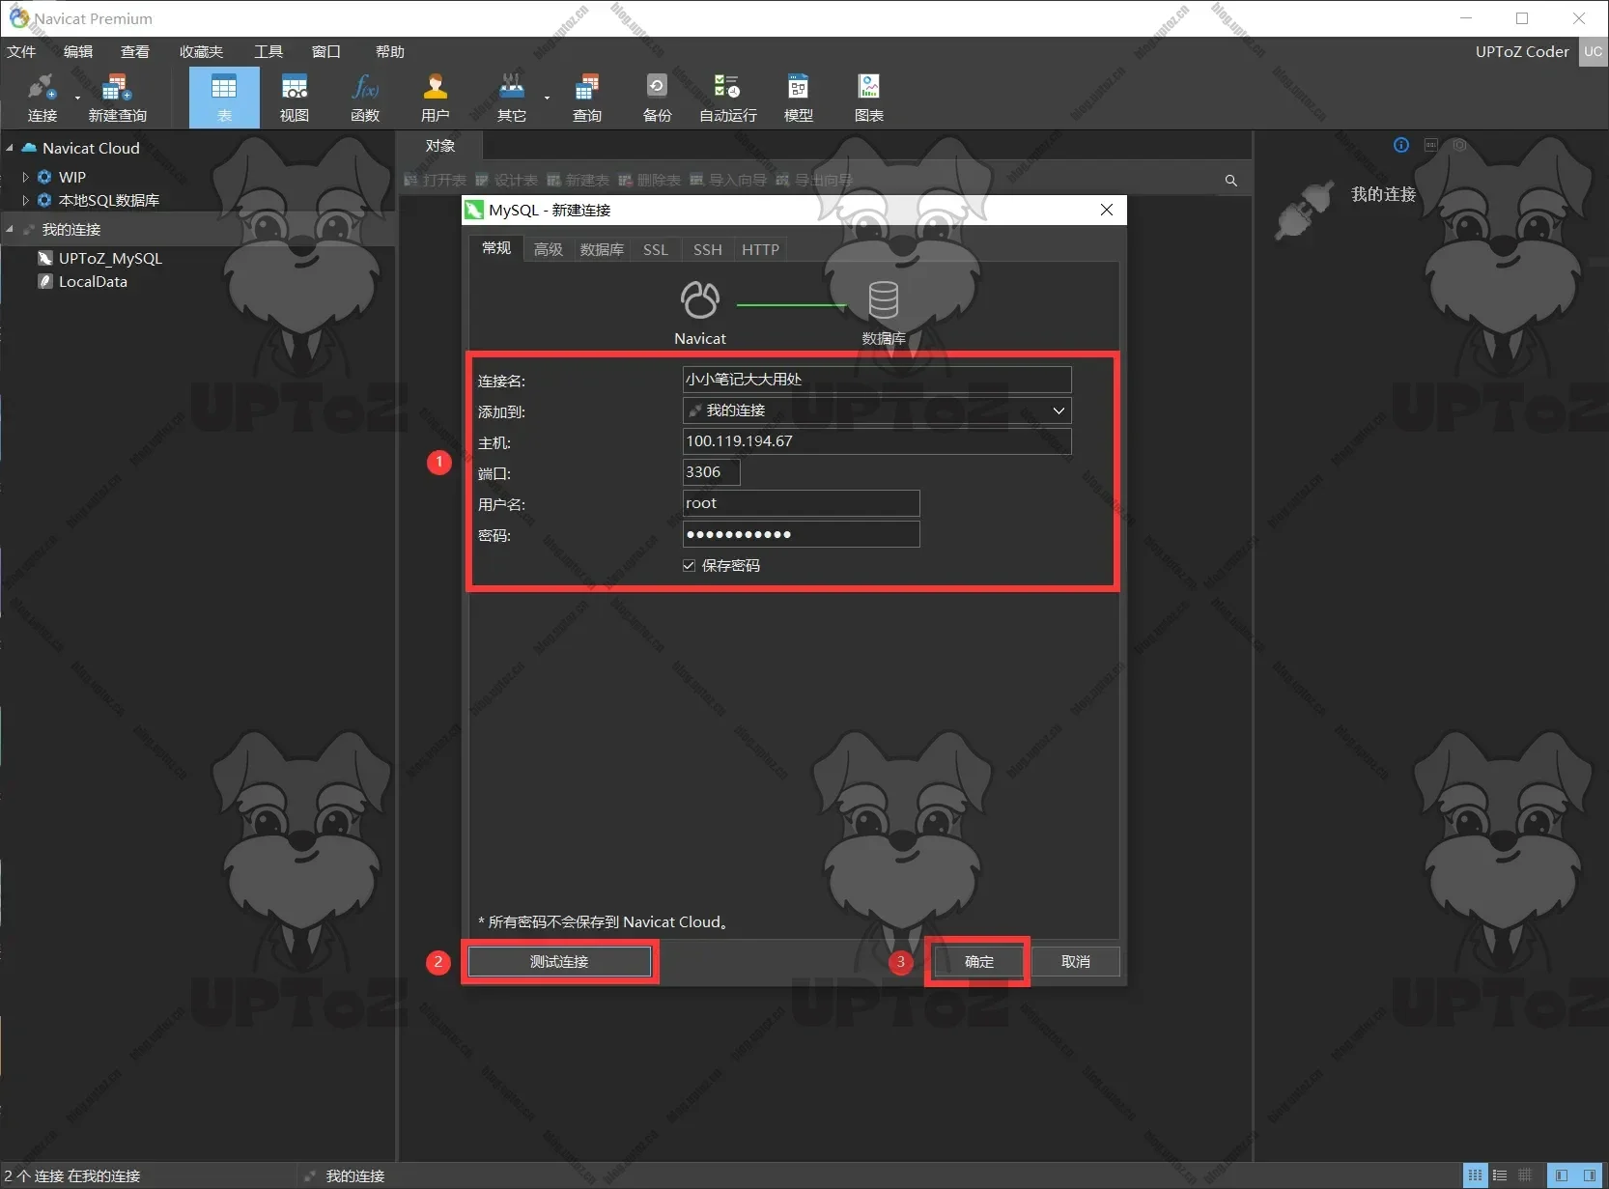Viewport: 1609px width, 1189px height.
Task: Open the 工具 menu
Action: (268, 52)
